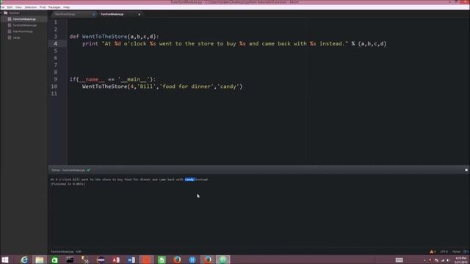The width and height of the screenshot is (470, 264).
Task: Open the first Firefox taskbar icon
Action: [x=177, y=260]
